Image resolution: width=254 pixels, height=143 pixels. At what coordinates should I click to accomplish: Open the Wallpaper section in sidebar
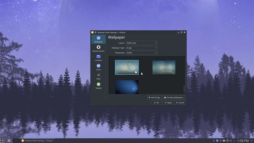coord(98,39)
